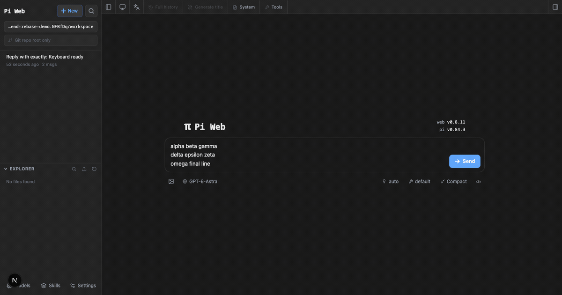Screen dimensions: 562x295
Task: Open the translate language icon
Action: click(136, 7)
